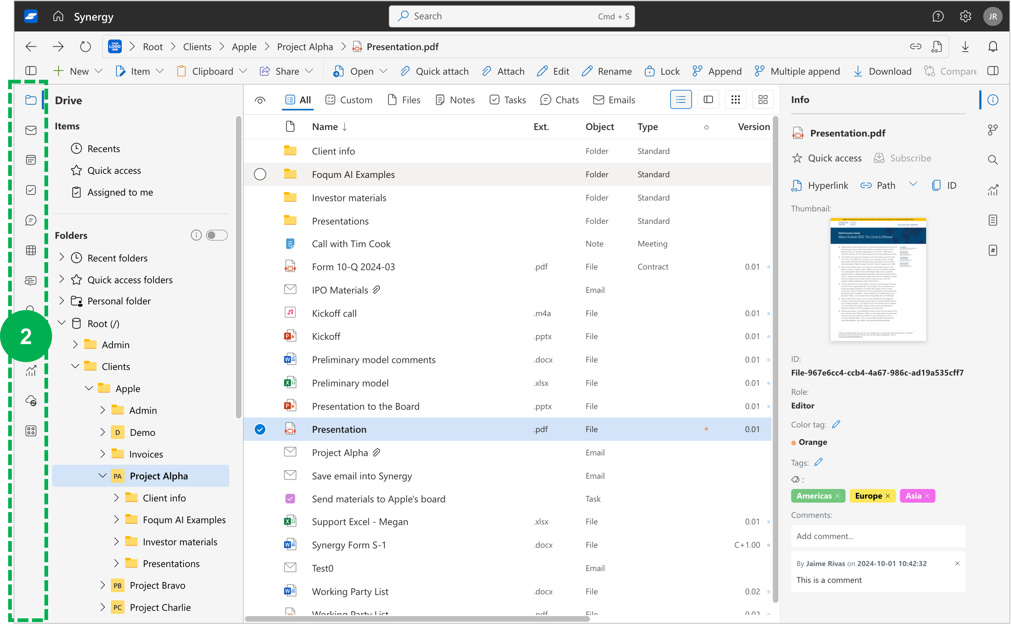The height and width of the screenshot is (624, 1011).
Task: Click the Multiple append button
Action: [797, 71]
